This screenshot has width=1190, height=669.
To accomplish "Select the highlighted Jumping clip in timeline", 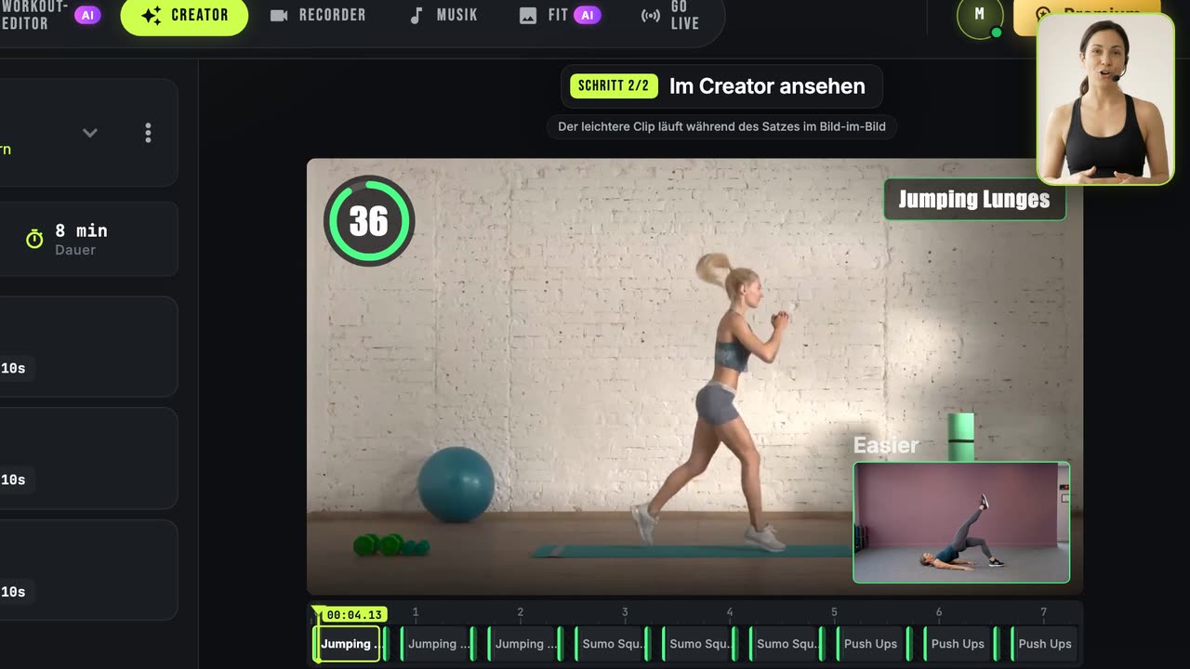I will click(x=350, y=644).
